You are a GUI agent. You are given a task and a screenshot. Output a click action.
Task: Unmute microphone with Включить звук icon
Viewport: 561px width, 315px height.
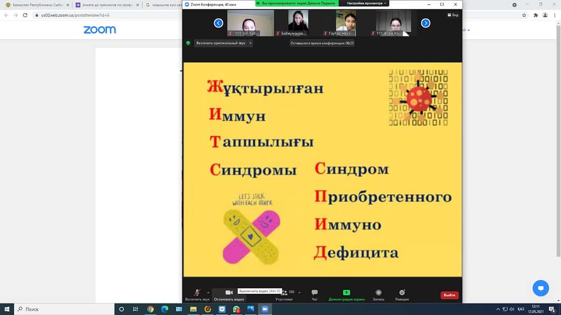(197, 293)
